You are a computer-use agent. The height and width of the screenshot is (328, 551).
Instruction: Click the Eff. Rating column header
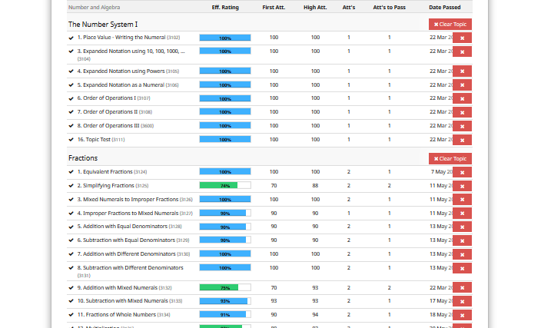point(225,7)
